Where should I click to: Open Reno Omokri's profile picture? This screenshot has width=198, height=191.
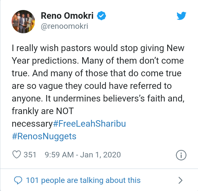click(23, 22)
